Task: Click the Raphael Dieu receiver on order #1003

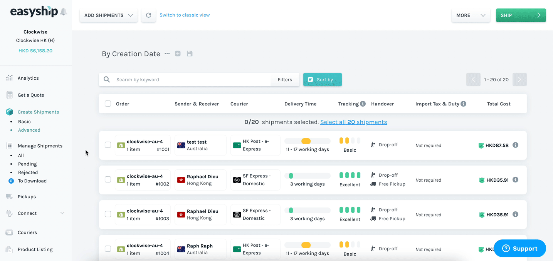Action: click(203, 211)
